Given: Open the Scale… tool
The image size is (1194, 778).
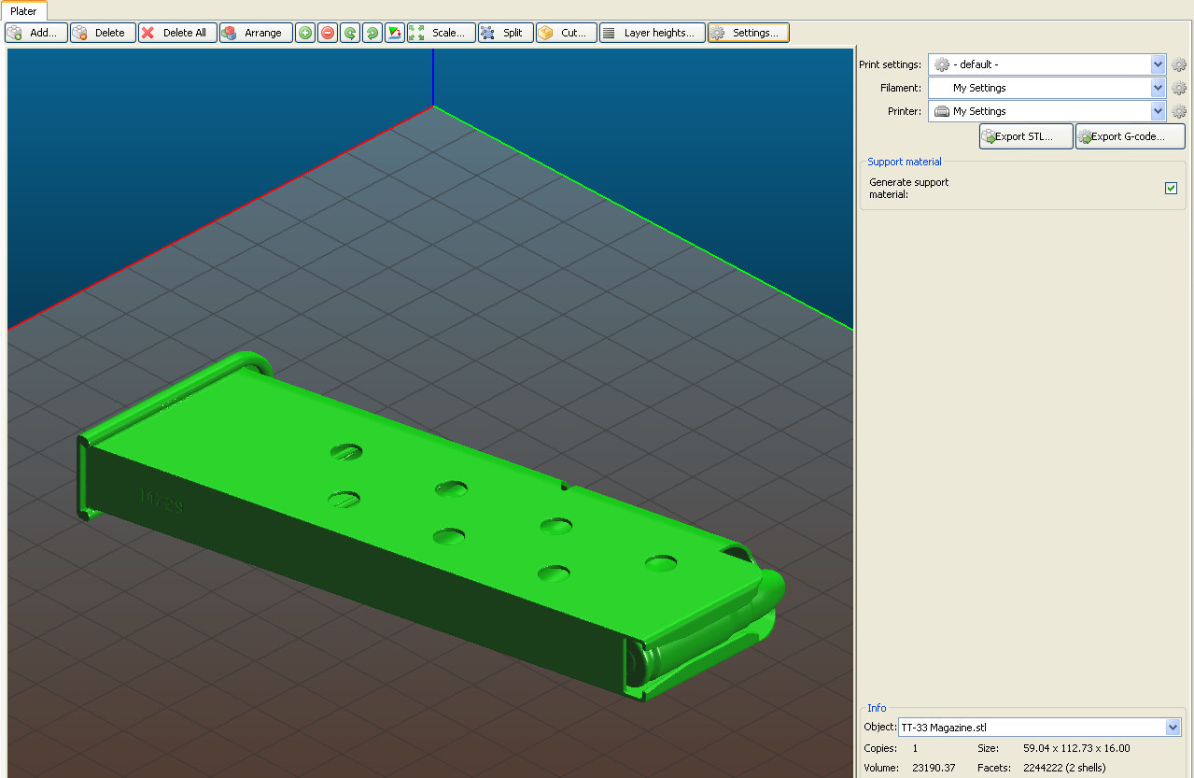Looking at the screenshot, I should pyautogui.click(x=442, y=33).
